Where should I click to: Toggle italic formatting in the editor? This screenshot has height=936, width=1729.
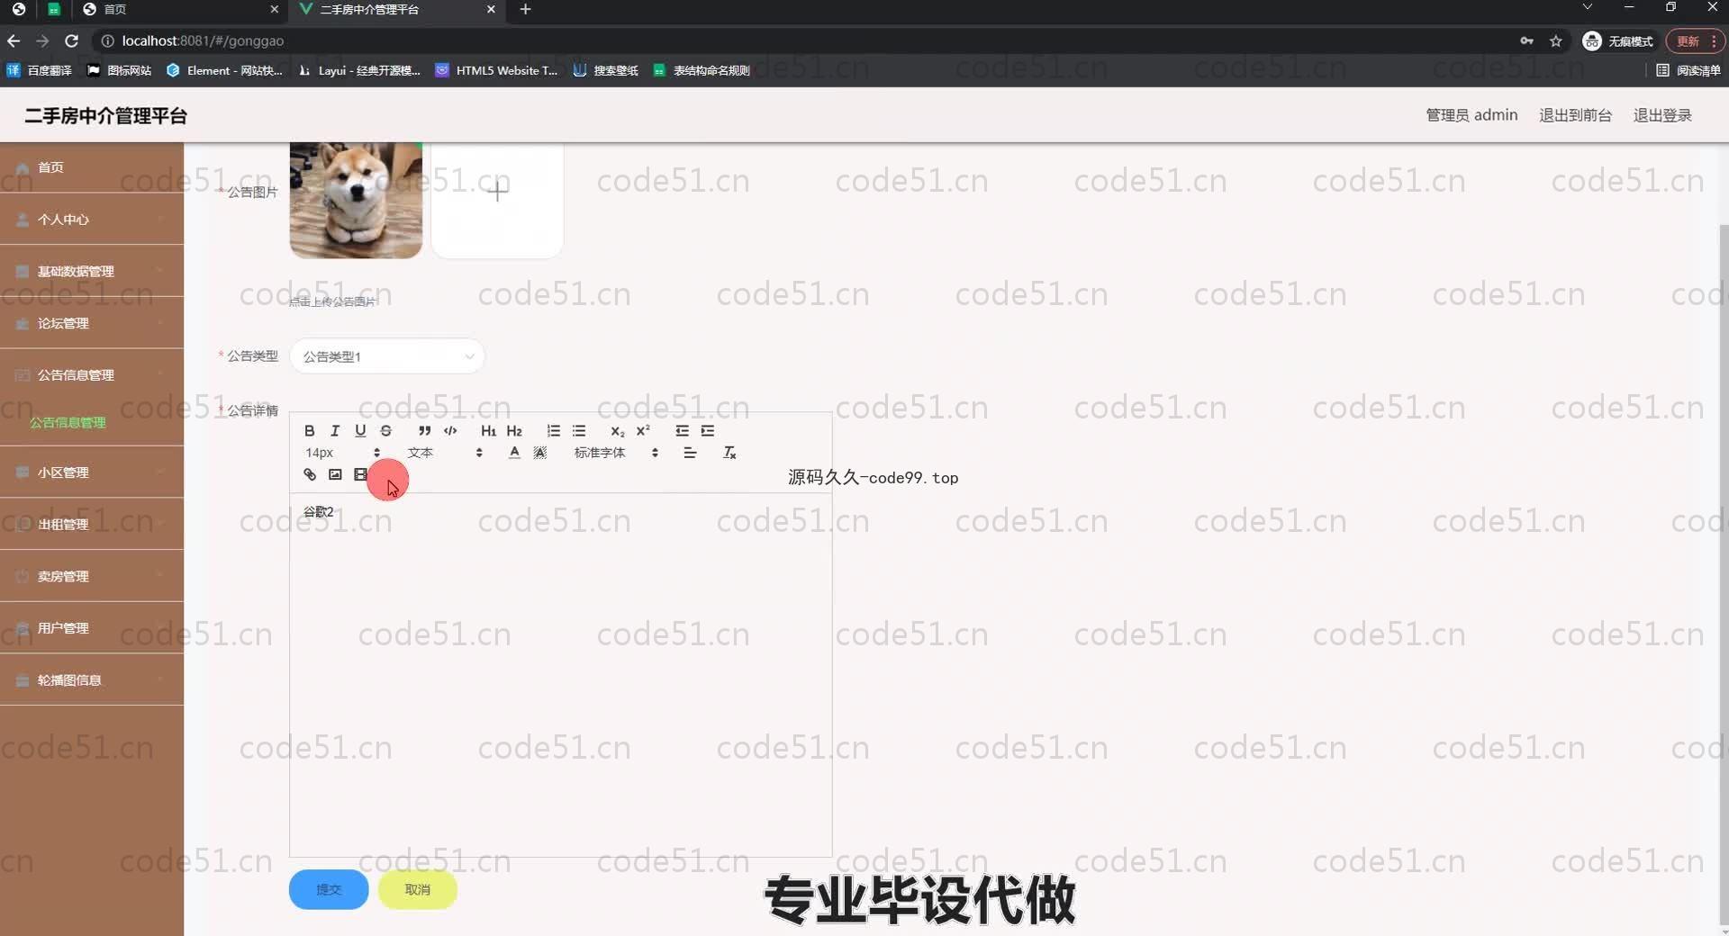[334, 431]
